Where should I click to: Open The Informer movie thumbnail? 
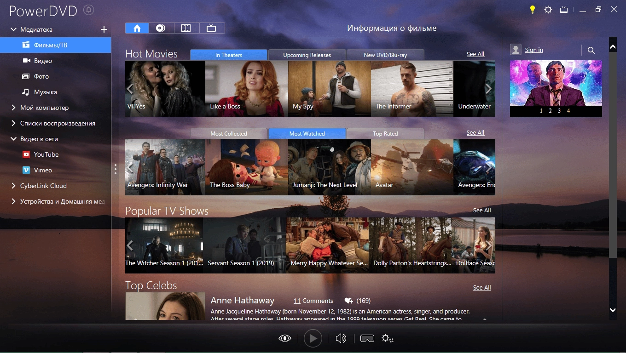pos(412,88)
